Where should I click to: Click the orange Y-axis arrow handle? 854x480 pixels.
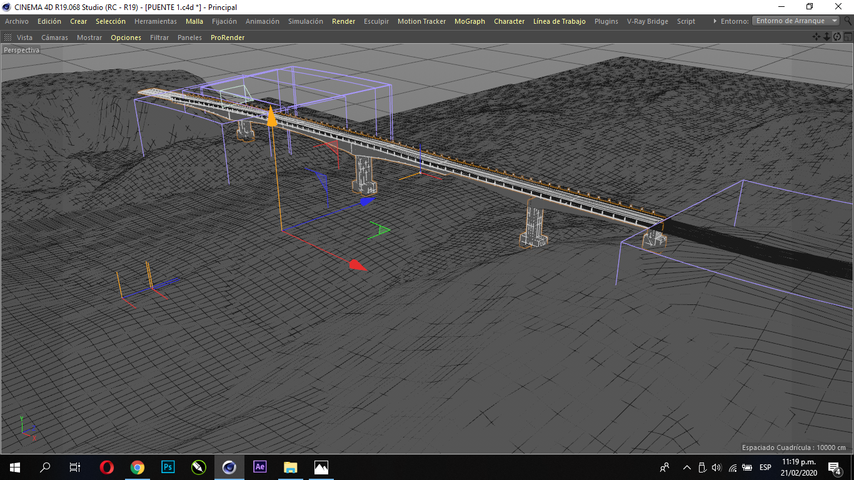point(271,117)
